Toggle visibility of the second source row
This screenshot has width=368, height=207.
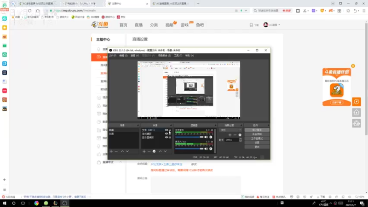point(167,134)
